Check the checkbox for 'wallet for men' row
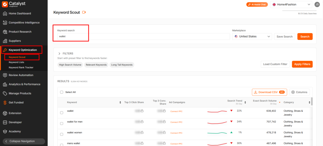This screenshot has width=323, height=146. (62, 123)
